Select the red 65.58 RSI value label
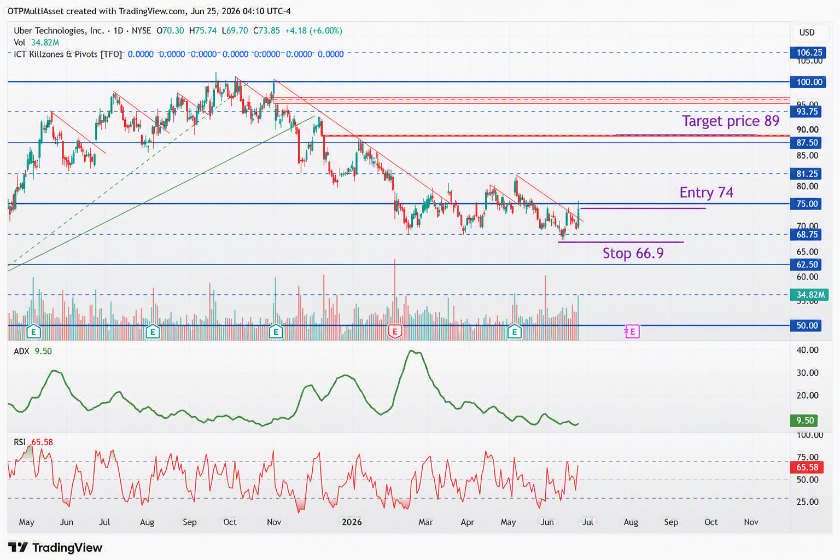 click(x=807, y=467)
